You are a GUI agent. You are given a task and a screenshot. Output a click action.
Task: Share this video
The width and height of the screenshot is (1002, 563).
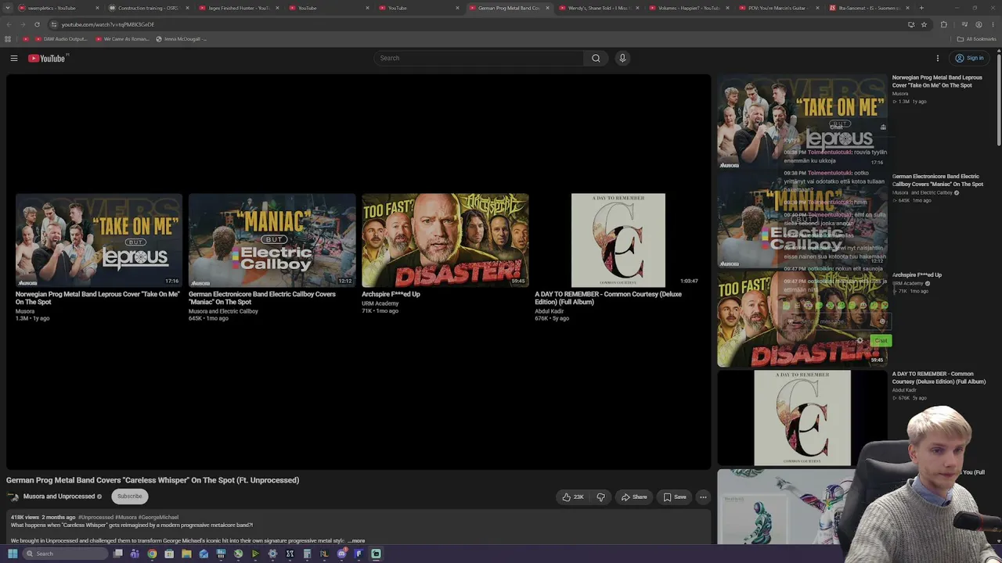[634, 497]
